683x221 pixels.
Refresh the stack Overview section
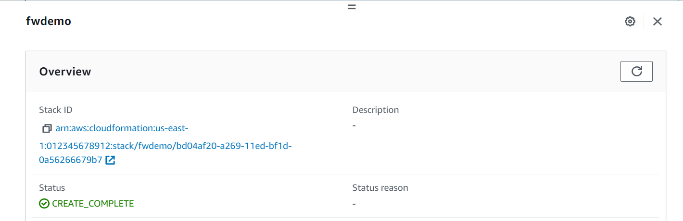pos(636,72)
